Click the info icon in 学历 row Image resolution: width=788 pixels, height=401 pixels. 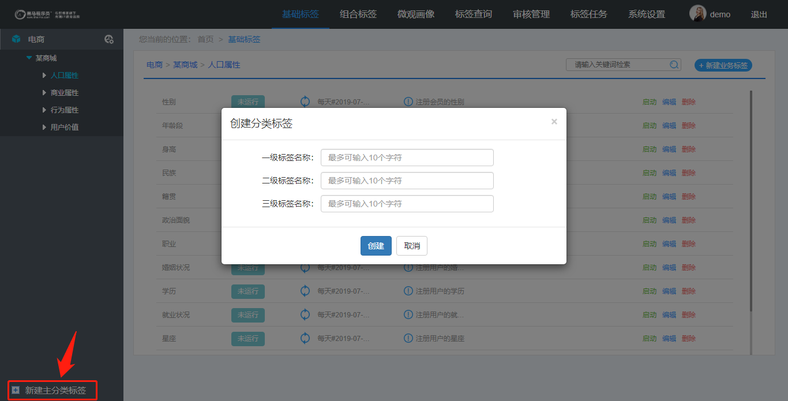pos(408,291)
